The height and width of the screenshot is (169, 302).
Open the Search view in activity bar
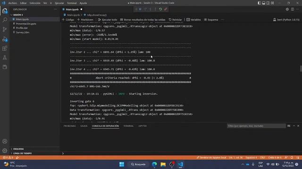coord(5,20)
